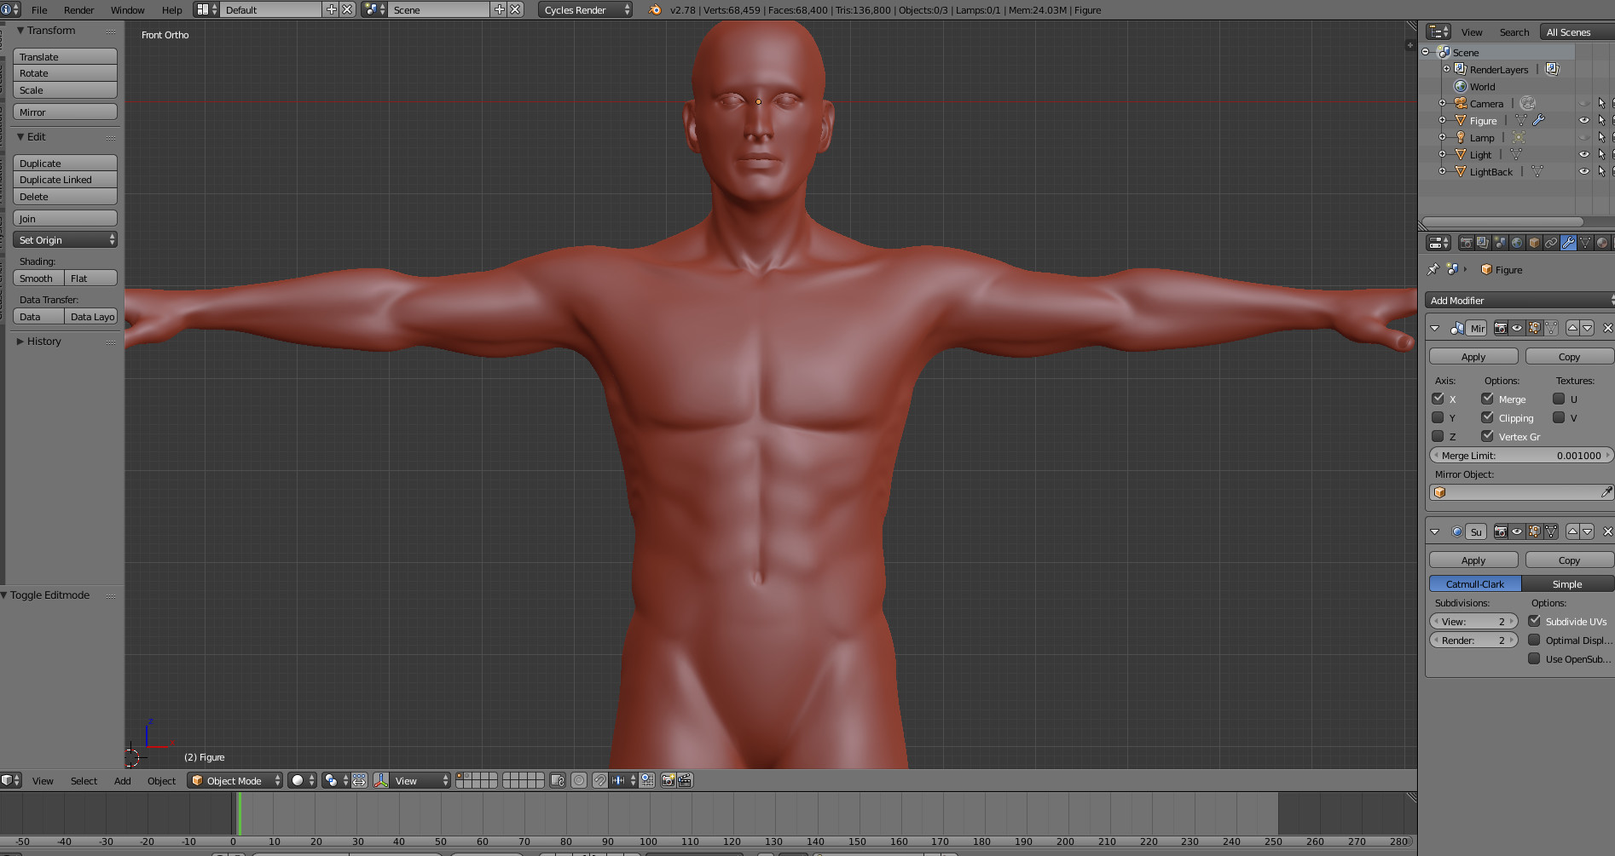The width and height of the screenshot is (1615, 856).
Task: Toggle the Vertex Gr checkbox
Action: 1487,436
